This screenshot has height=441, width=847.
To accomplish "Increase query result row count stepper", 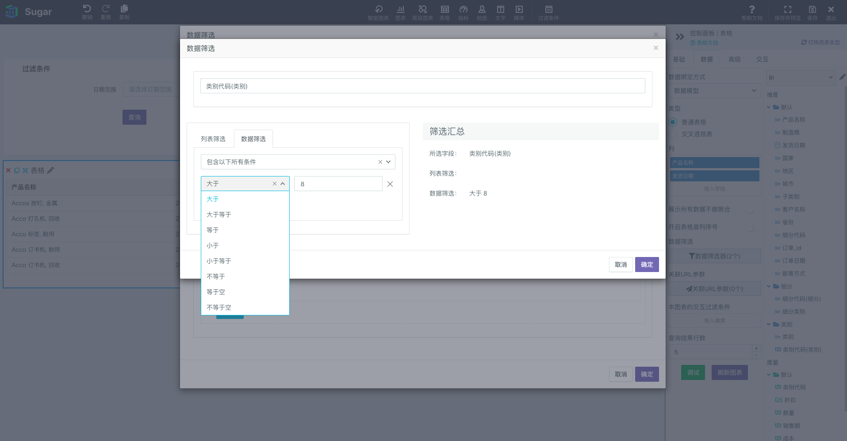I will [x=756, y=349].
